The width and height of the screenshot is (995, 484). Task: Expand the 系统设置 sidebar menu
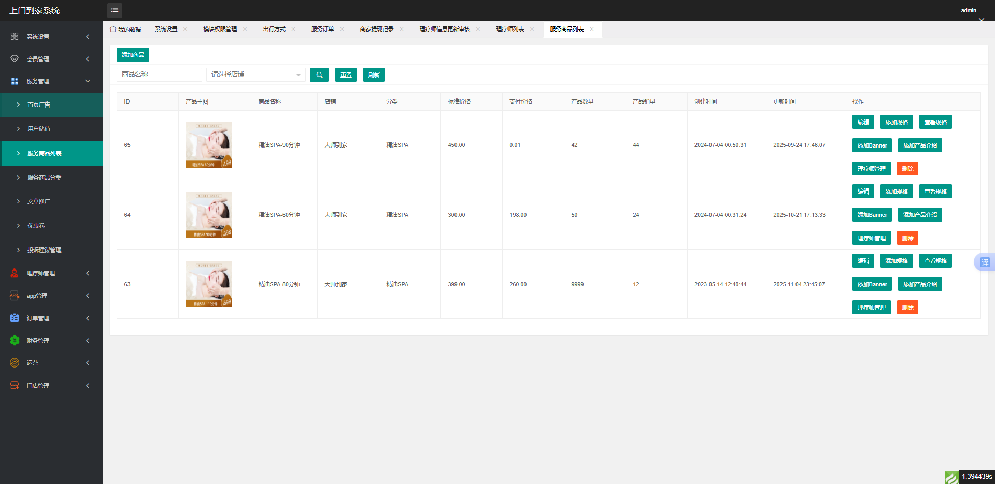click(x=51, y=37)
